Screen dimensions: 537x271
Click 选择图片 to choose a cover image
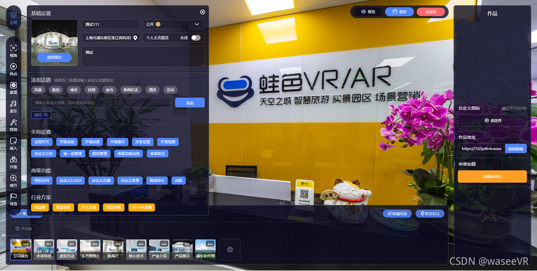54,58
